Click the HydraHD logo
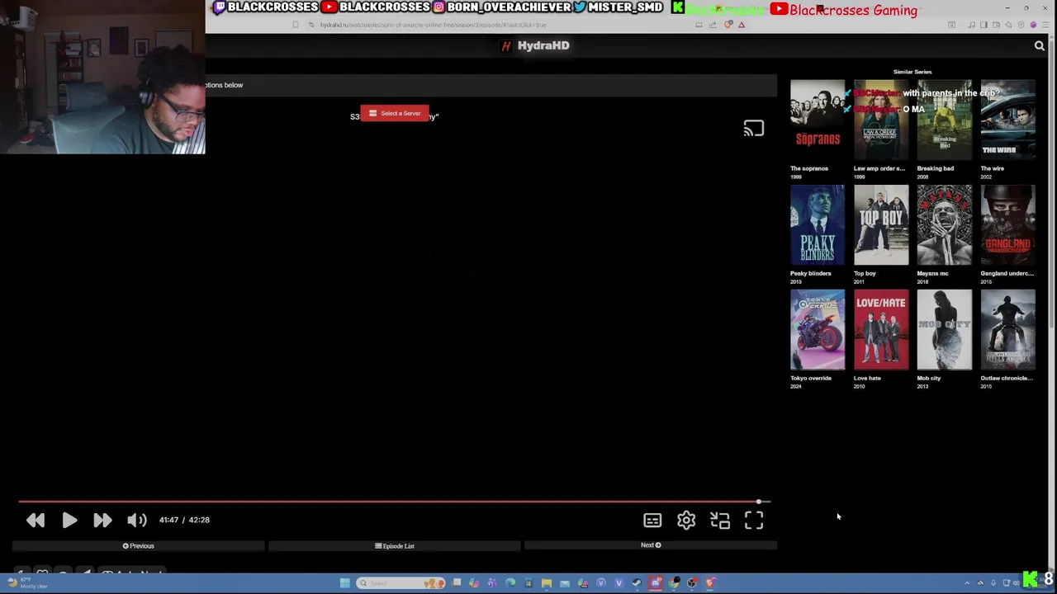Viewport: 1057px width, 594px height. tap(536, 45)
